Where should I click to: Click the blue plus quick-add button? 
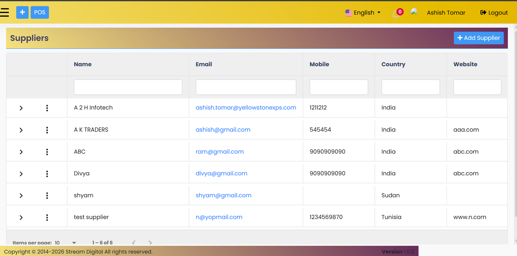pos(22,12)
